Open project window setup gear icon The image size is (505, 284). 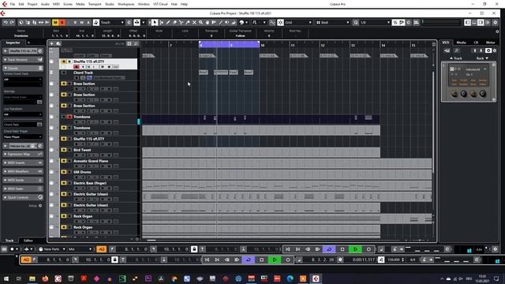[x=496, y=22]
